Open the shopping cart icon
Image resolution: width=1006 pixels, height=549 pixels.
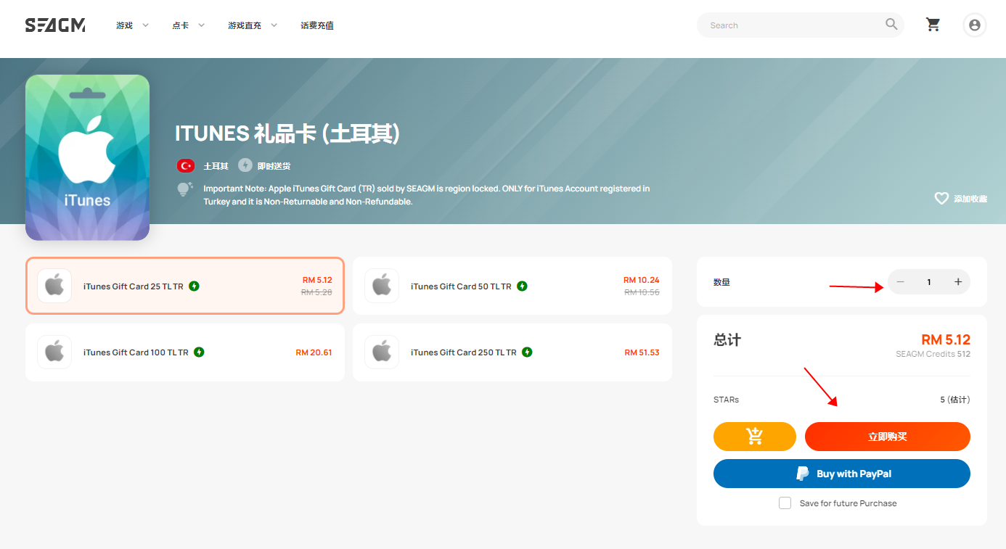(x=933, y=25)
